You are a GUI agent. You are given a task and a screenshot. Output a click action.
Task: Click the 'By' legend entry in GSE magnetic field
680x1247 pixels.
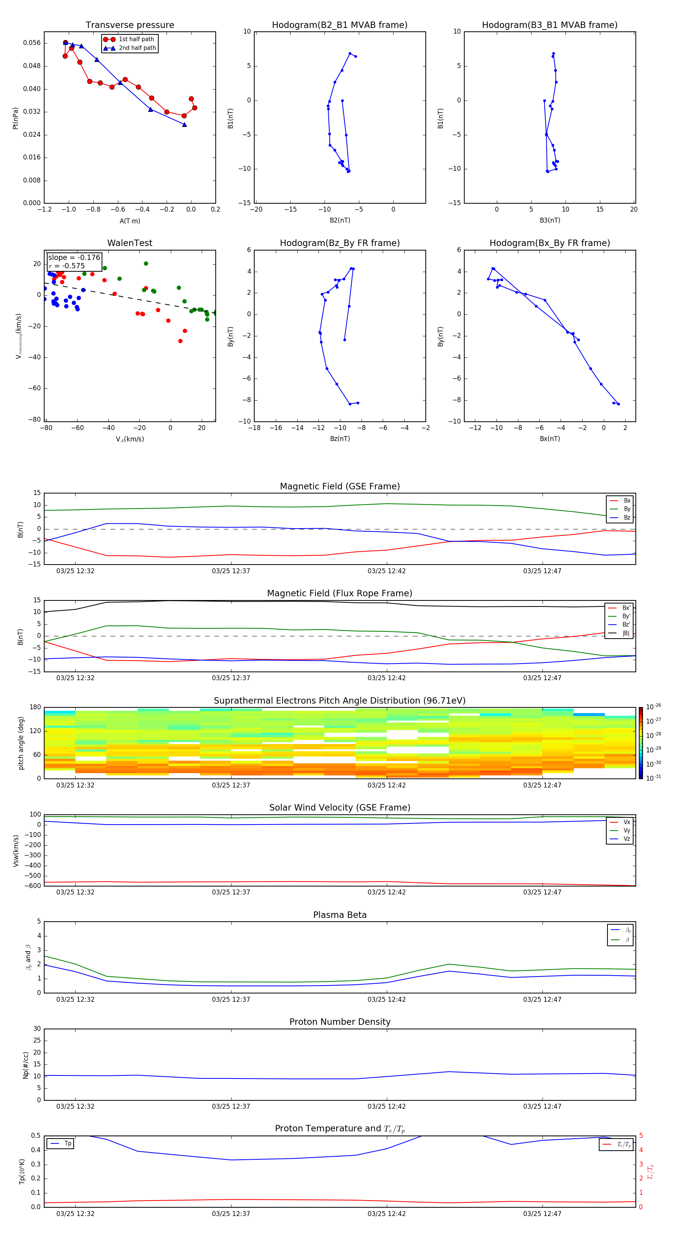[x=620, y=509]
